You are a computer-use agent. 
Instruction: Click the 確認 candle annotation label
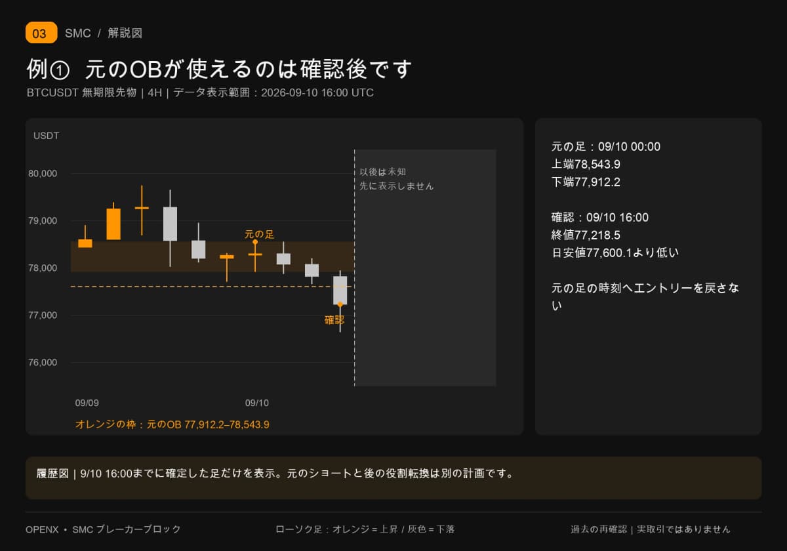[x=334, y=320]
